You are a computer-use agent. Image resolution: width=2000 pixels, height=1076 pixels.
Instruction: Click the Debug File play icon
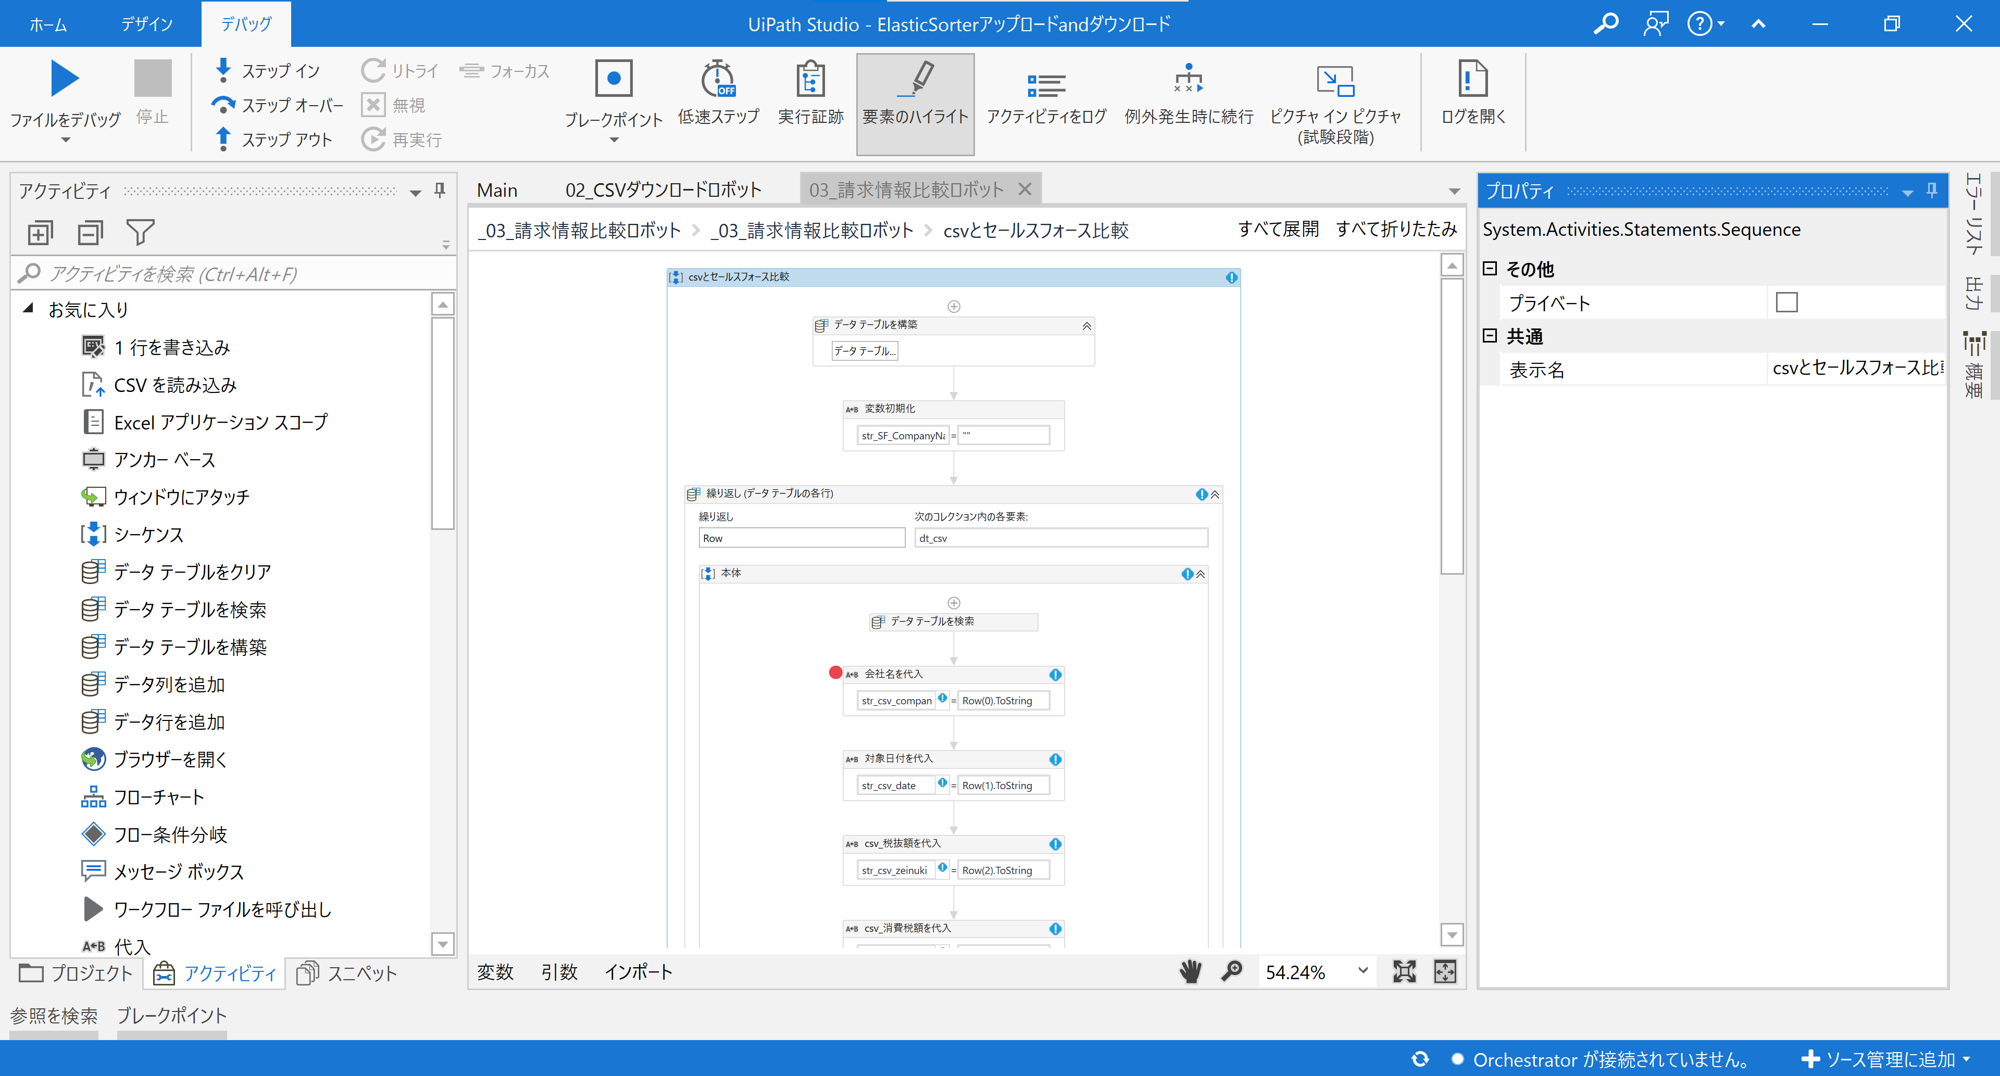pyautogui.click(x=64, y=79)
